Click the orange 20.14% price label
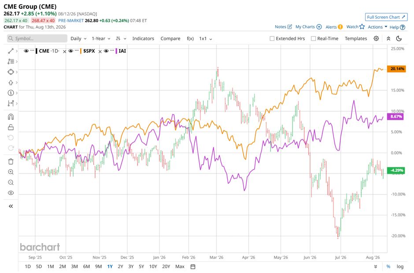This screenshot has width=414, height=273. [396, 69]
